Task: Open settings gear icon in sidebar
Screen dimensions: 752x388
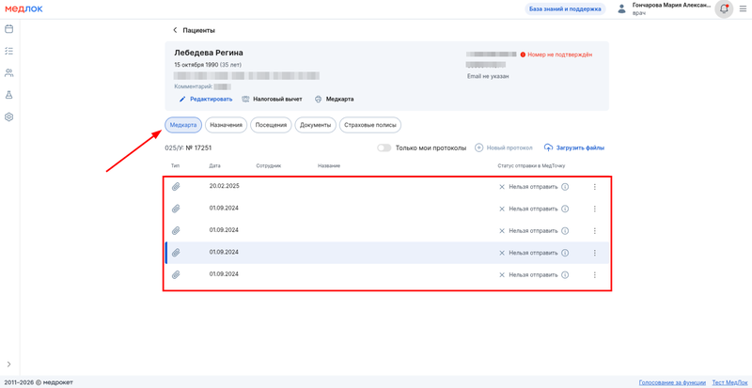Action: 9,117
